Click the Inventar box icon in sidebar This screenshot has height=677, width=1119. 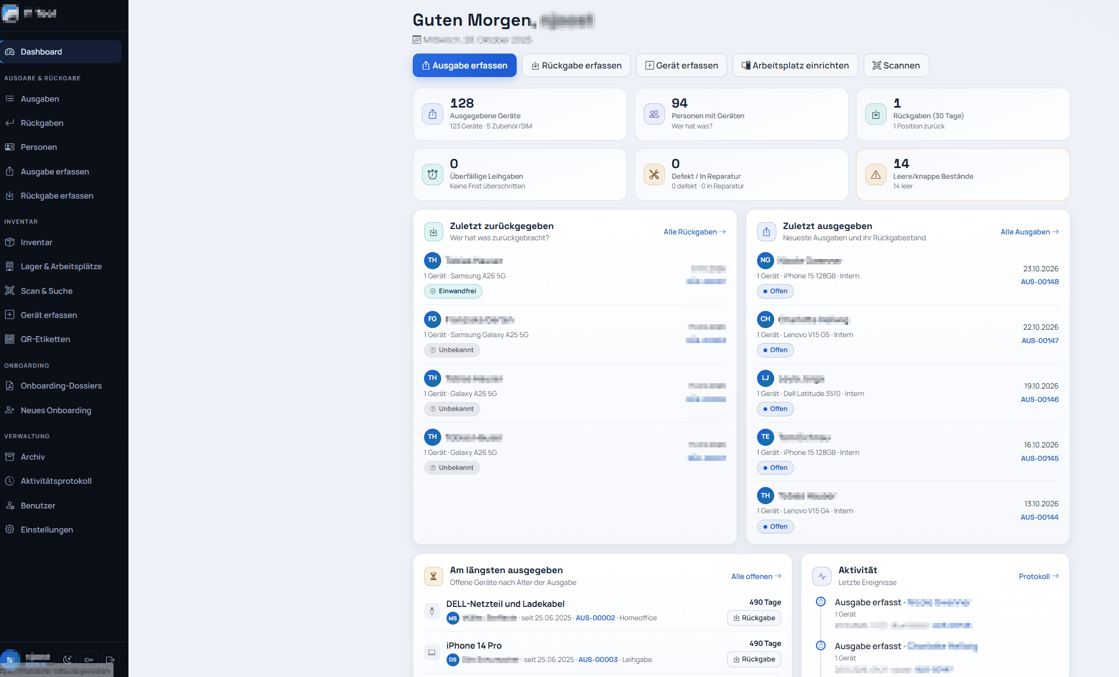point(10,242)
